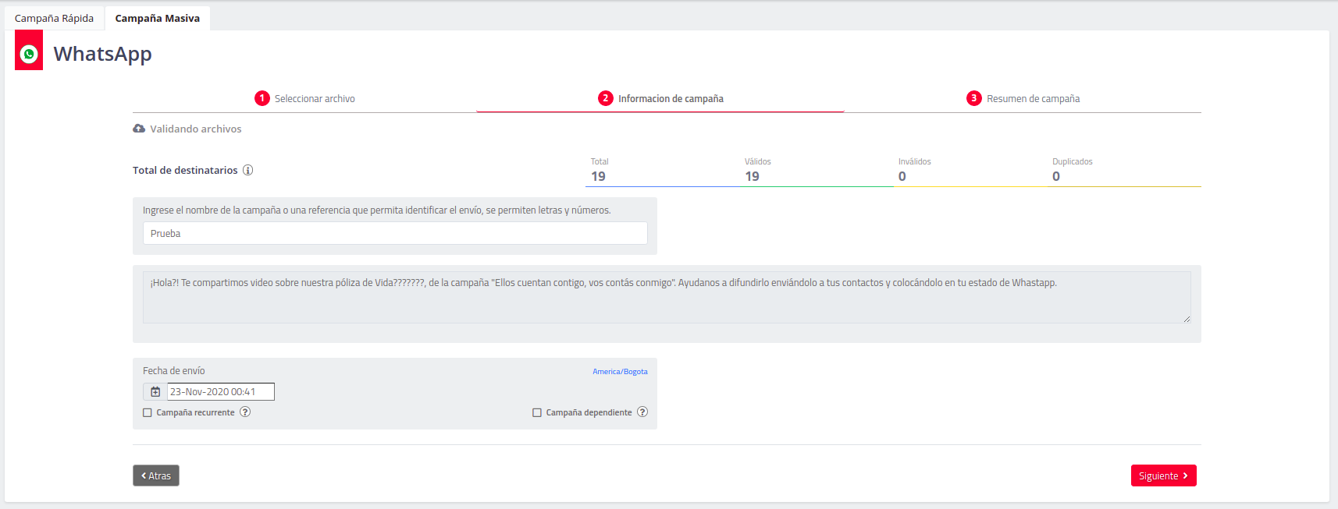
Task: Click the Válidos count value
Action: tap(753, 176)
